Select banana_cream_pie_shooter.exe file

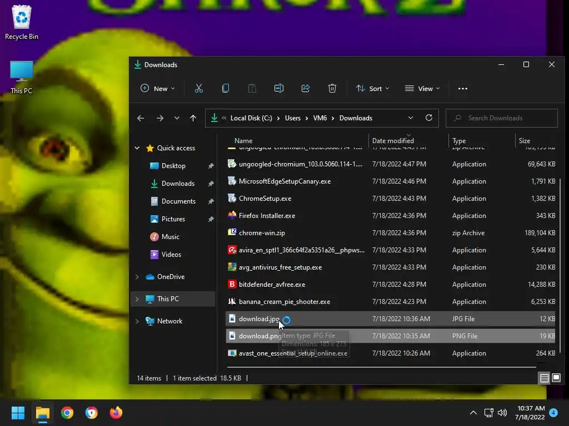pos(391,301)
